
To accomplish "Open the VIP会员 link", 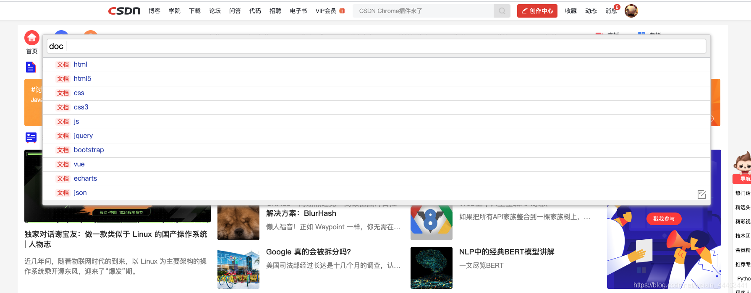I will [330, 11].
